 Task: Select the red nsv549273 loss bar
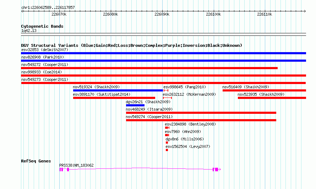[x=163, y=83]
